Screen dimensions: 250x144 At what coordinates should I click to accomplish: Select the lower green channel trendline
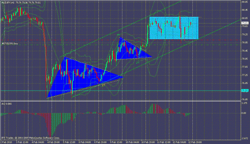click(156, 58)
